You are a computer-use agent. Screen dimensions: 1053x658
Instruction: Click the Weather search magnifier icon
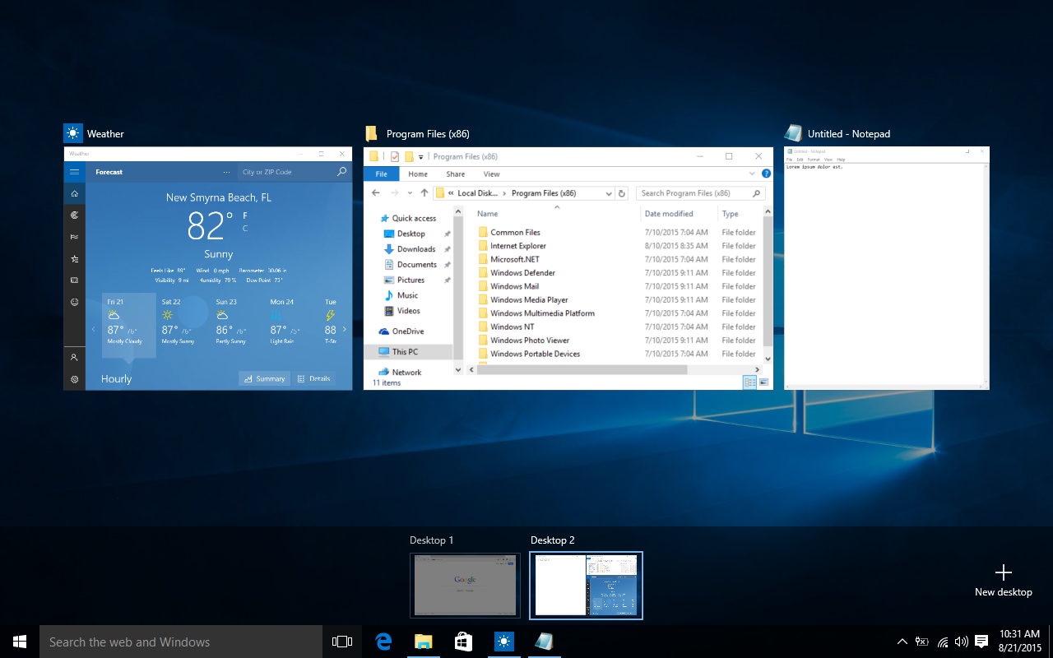[341, 172]
